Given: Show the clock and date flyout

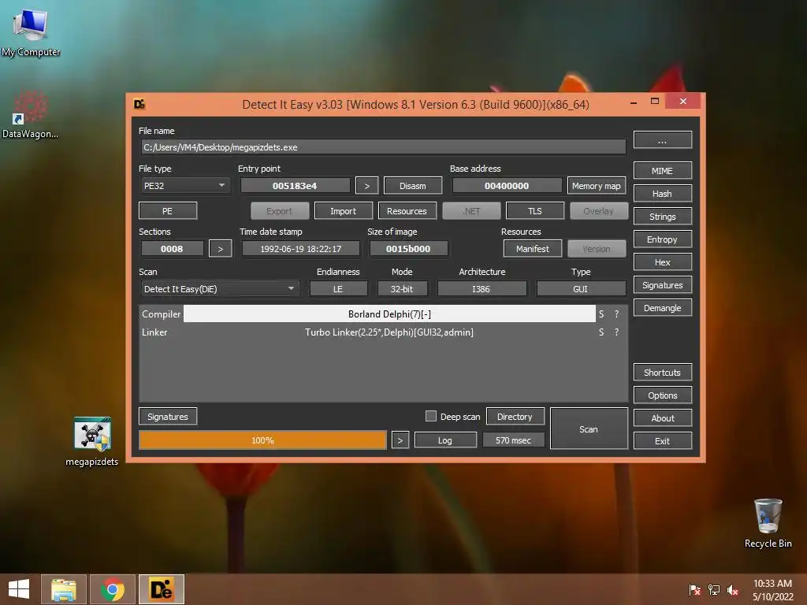Looking at the screenshot, I should pos(772,590).
